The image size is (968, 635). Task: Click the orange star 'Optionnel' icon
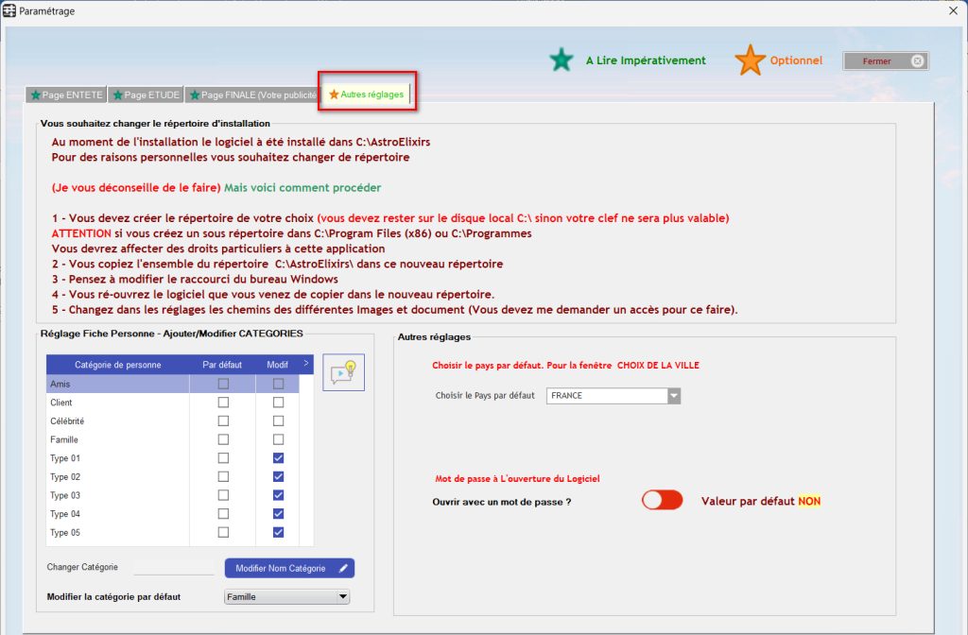point(750,60)
